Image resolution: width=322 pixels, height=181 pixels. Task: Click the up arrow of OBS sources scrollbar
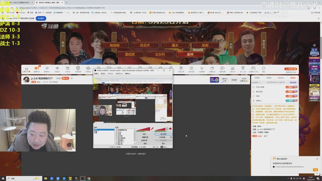135,130
